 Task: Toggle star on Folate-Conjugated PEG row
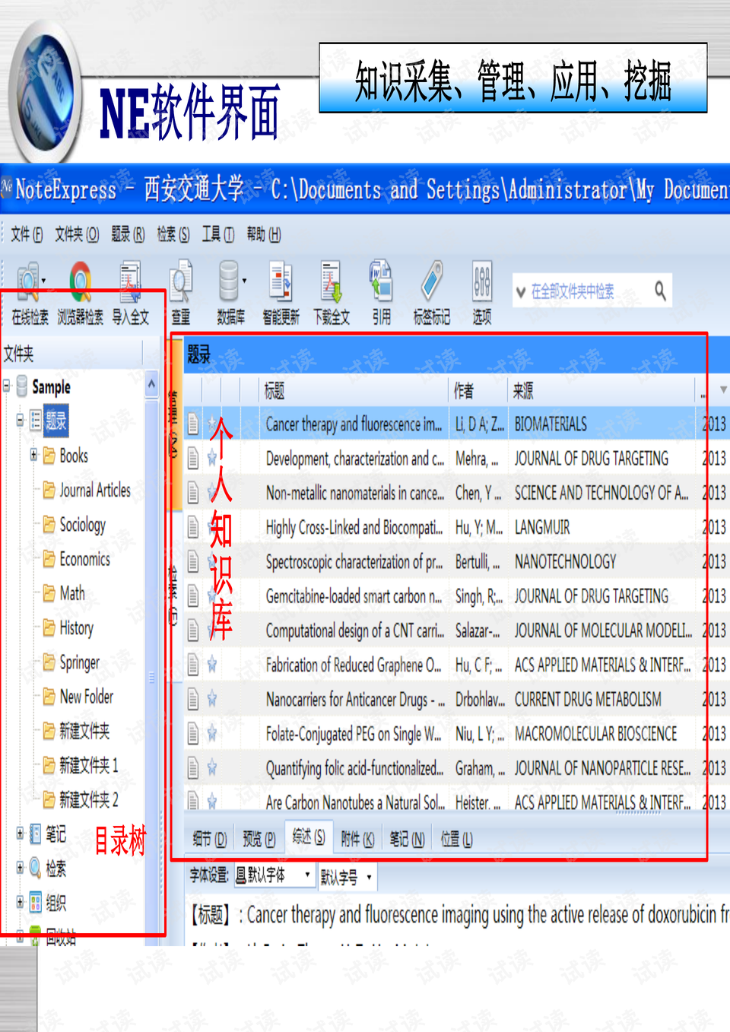click(212, 734)
